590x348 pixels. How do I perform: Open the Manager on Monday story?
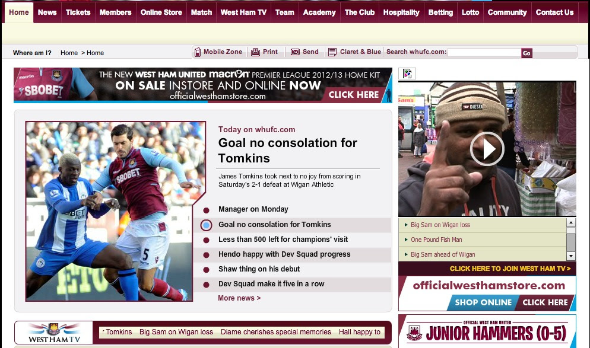[253, 209]
